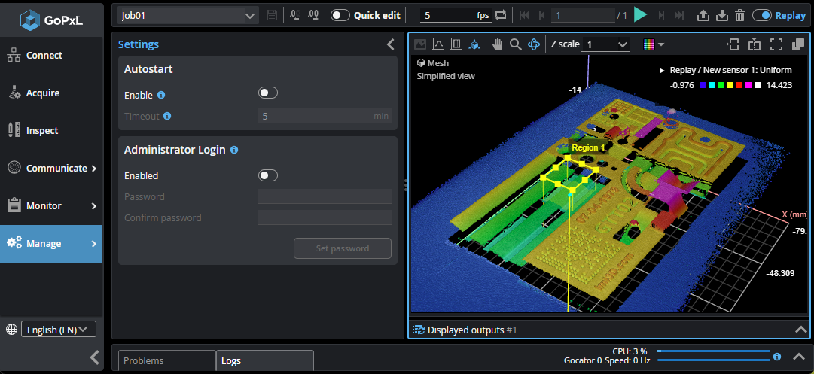Expand the Displayed outputs panel
The width and height of the screenshot is (814, 374).
800,330
